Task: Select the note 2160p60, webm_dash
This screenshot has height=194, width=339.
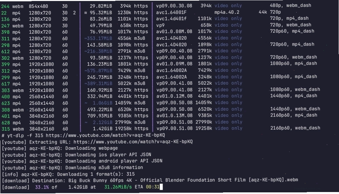Action: (295, 128)
